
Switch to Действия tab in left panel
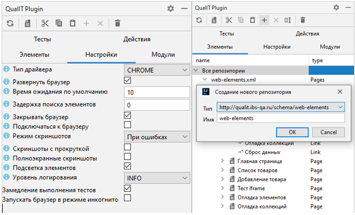[x=137, y=39]
